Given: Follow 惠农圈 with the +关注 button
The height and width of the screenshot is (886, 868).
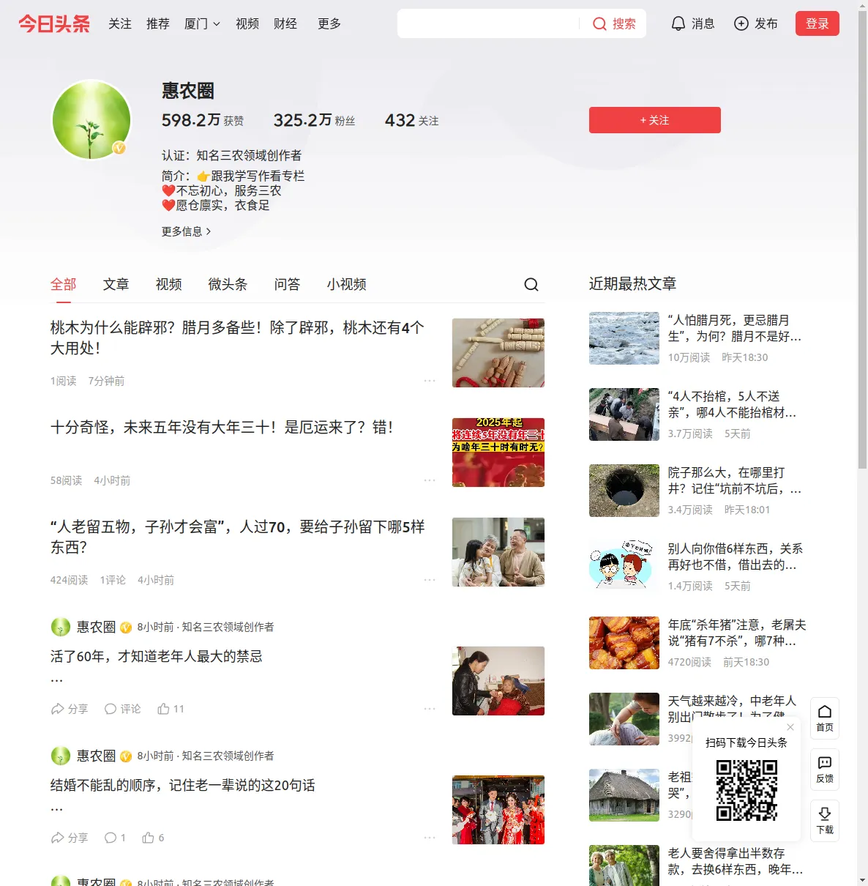Looking at the screenshot, I should (655, 120).
